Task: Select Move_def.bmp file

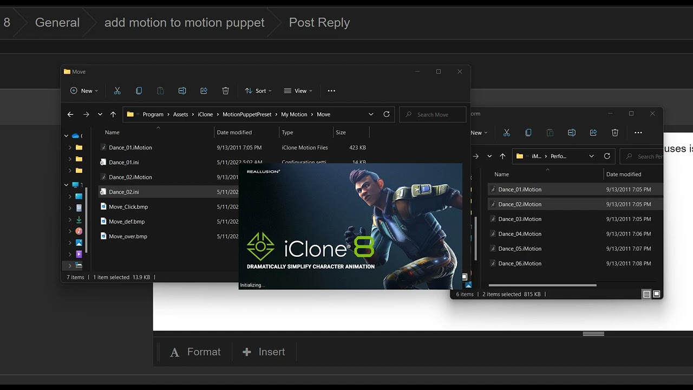Action: click(126, 222)
